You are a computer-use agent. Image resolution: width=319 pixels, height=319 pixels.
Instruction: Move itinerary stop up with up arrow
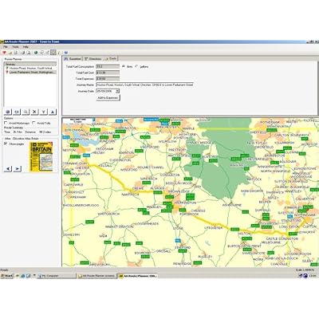coord(53,112)
